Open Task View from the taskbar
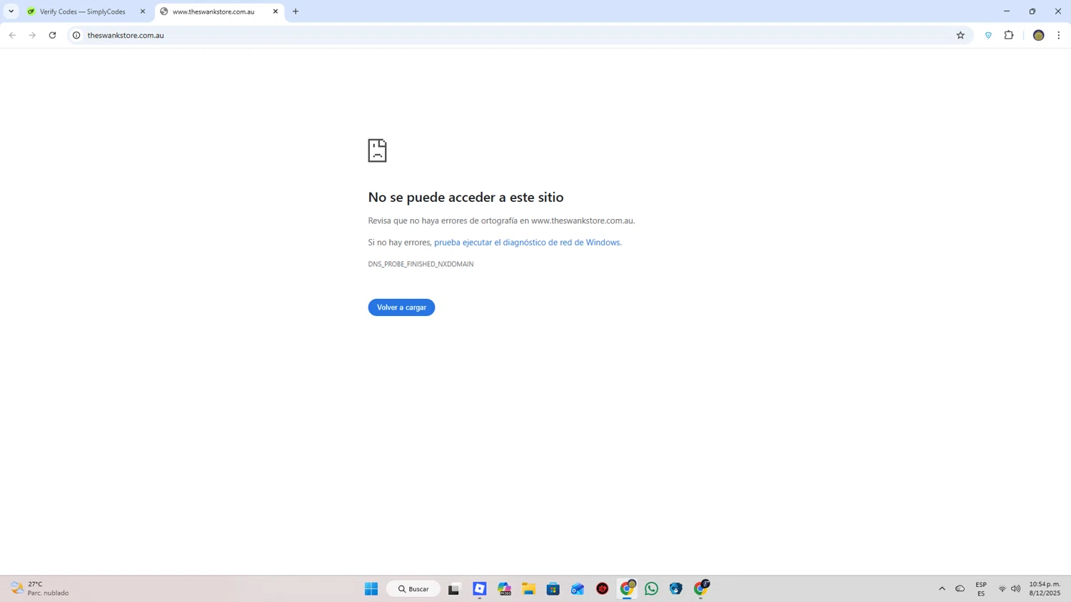 (454, 588)
